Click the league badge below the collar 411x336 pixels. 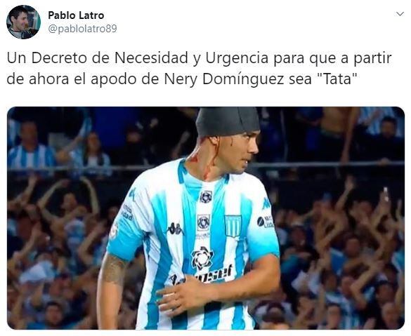206,197
